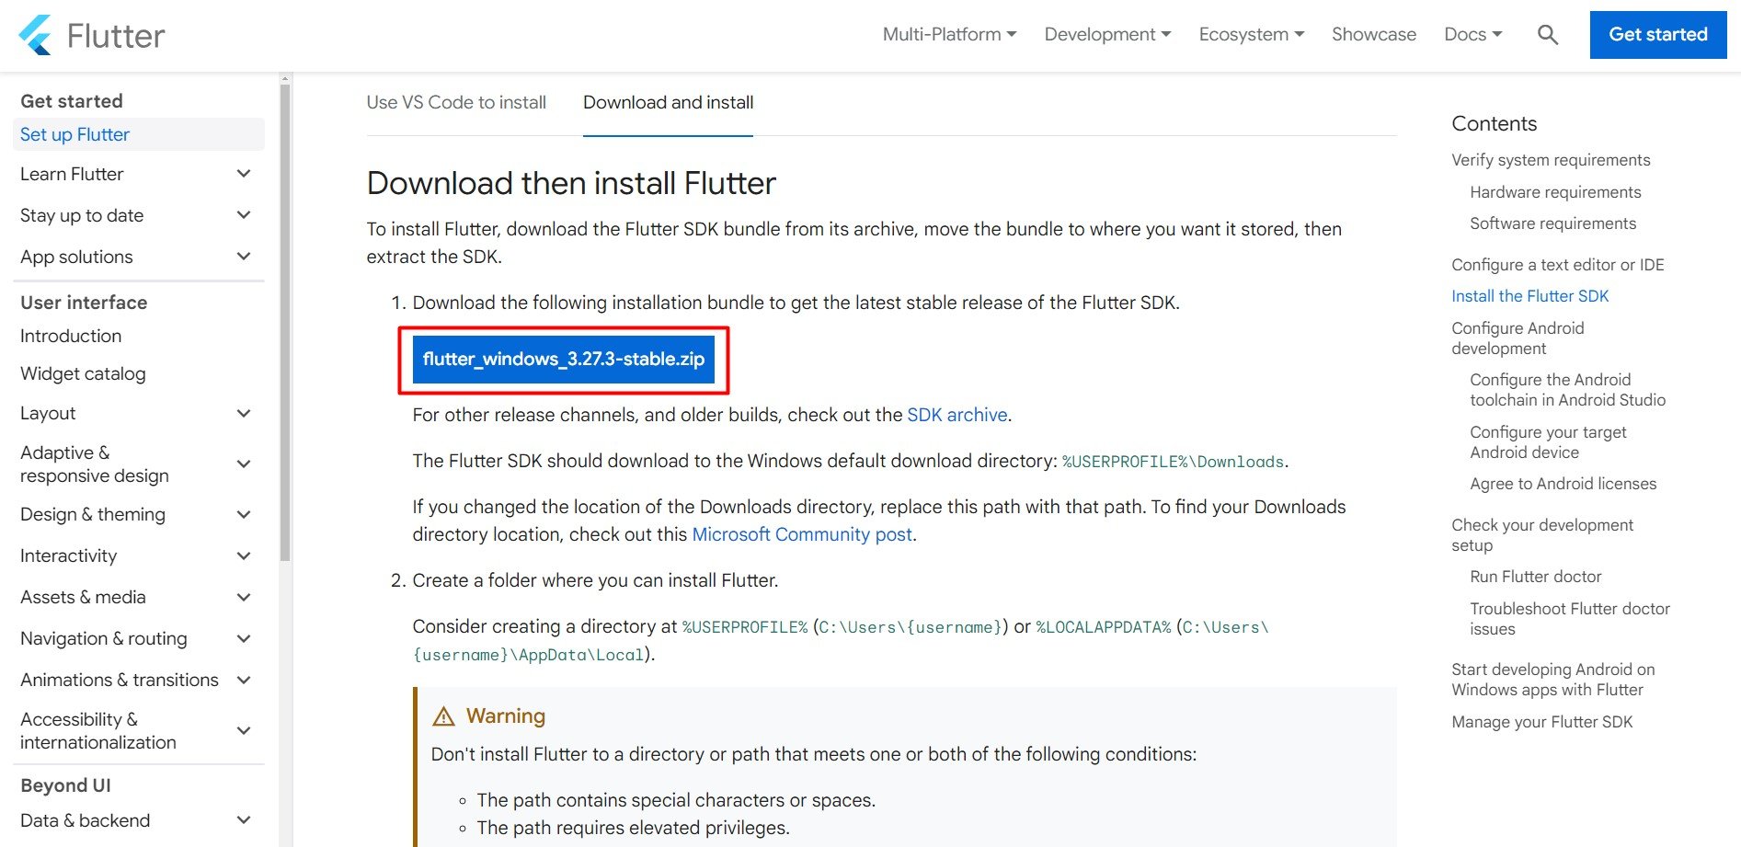1741x847 pixels.
Task: Expand Assets & media in sidebar
Action: point(244,598)
